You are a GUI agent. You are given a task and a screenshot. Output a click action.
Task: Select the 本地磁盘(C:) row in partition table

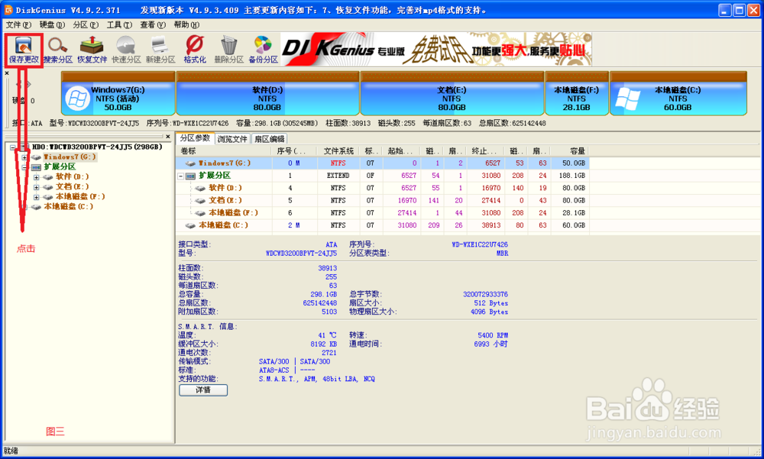pyautogui.click(x=383, y=225)
